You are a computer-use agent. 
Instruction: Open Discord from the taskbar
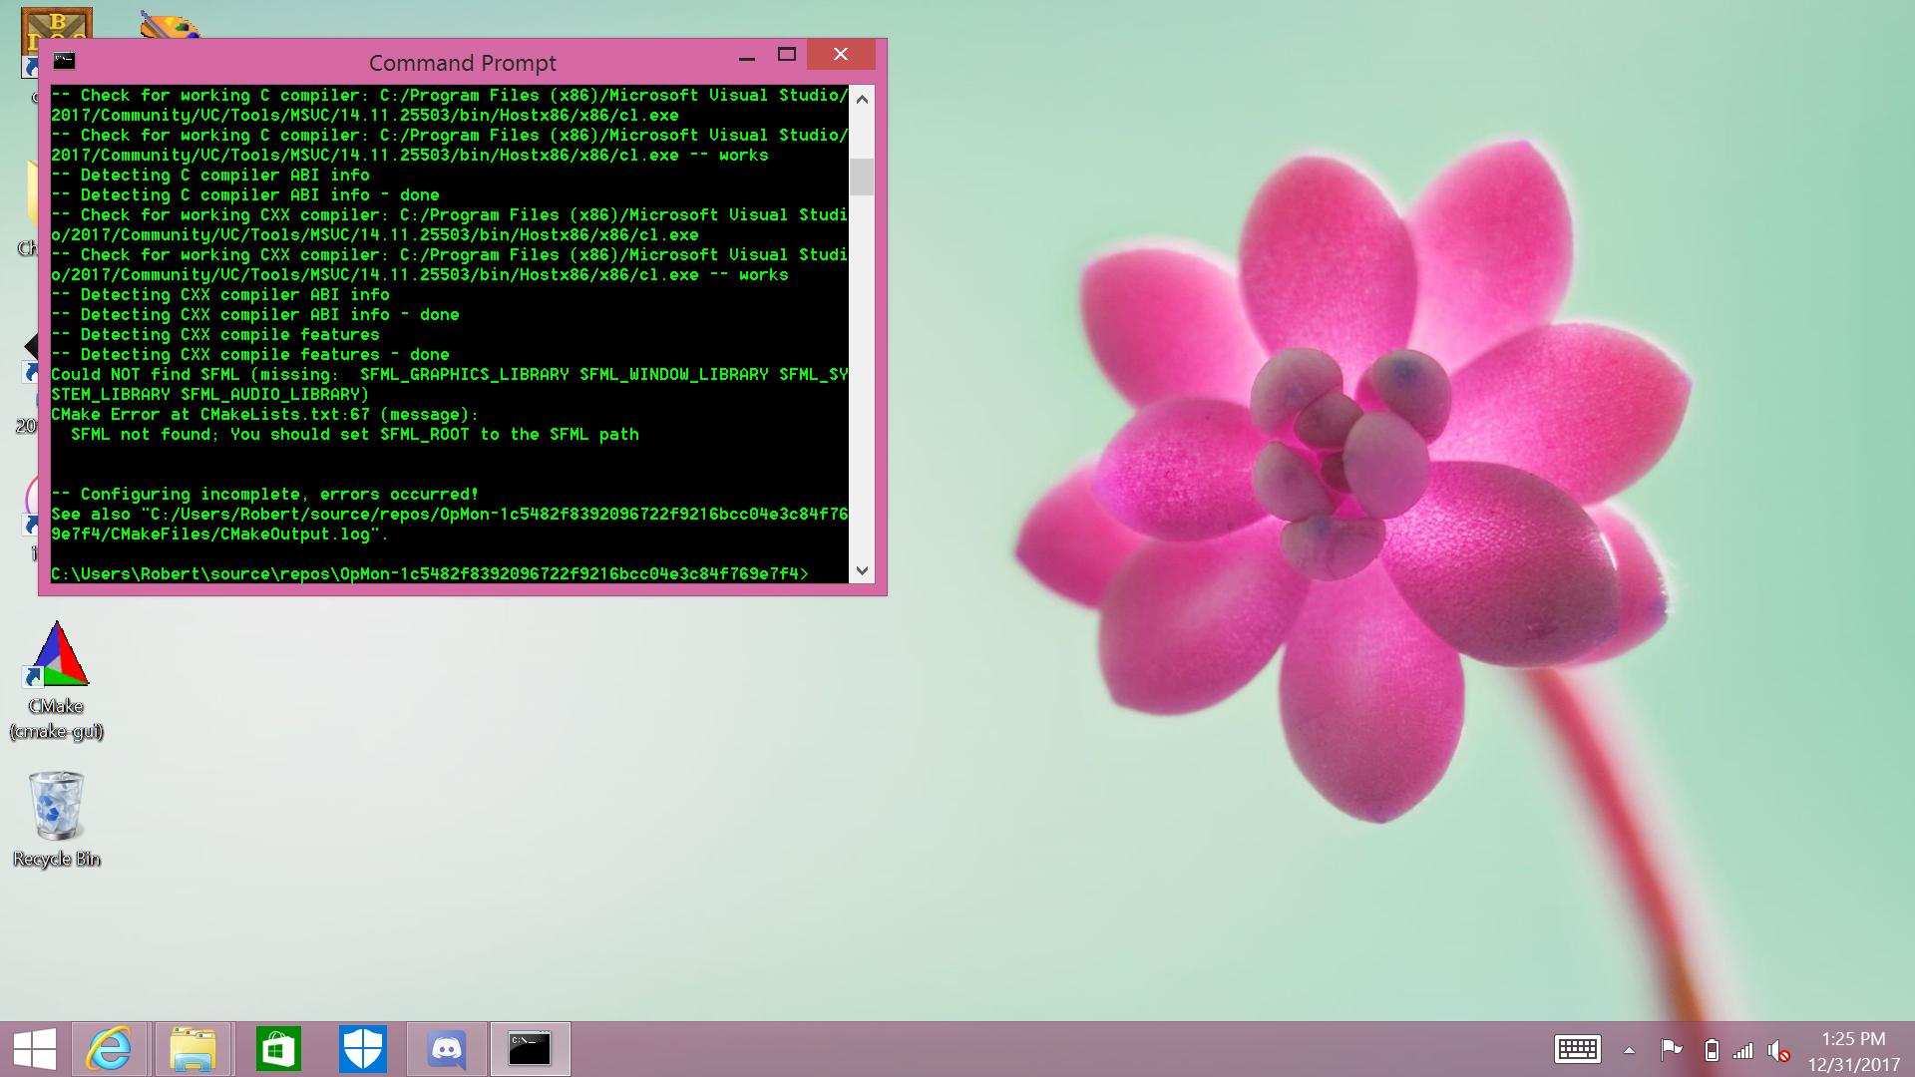[447, 1049]
